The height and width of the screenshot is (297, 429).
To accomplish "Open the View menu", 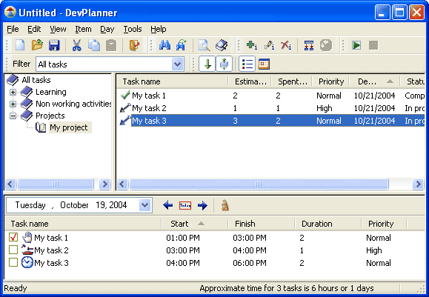I will [58, 29].
